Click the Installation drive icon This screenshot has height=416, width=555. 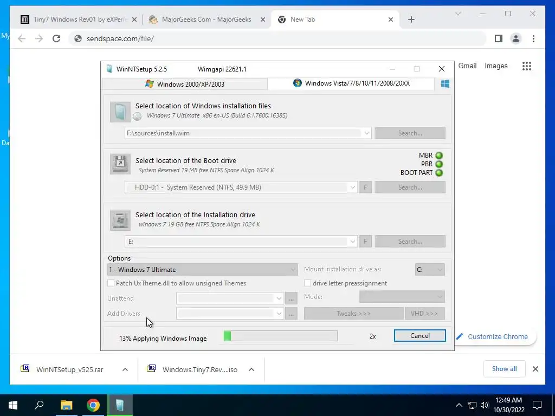pos(120,220)
